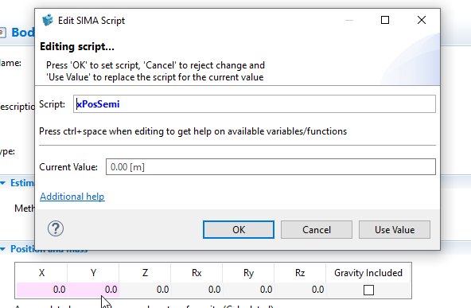Click the dialog help question mark icon
471x308 pixels.
pyautogui.click(x=56, y=228)
